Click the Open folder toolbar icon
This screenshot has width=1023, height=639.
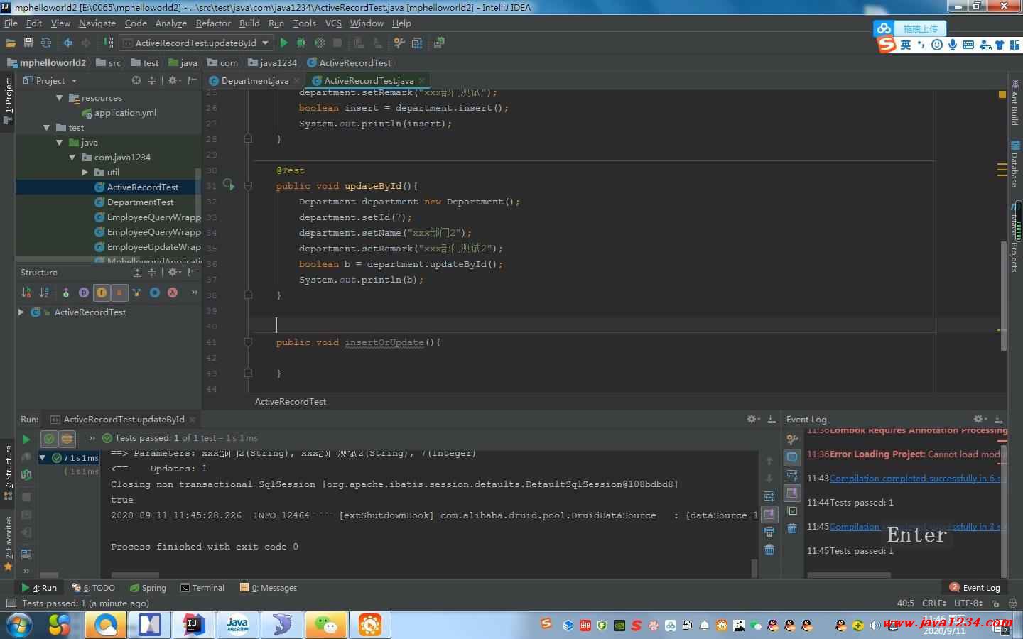[11, 43]
